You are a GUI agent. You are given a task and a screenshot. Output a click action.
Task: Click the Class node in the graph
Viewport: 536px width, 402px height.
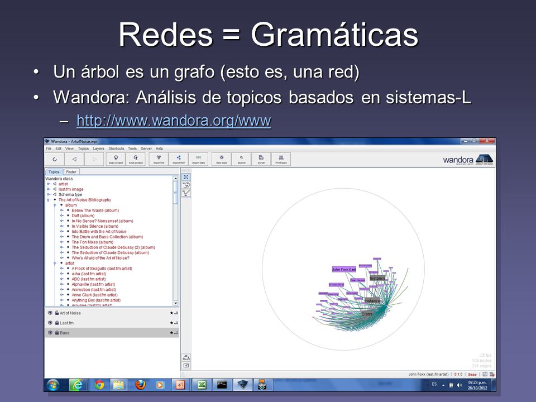tap(367, 314)
